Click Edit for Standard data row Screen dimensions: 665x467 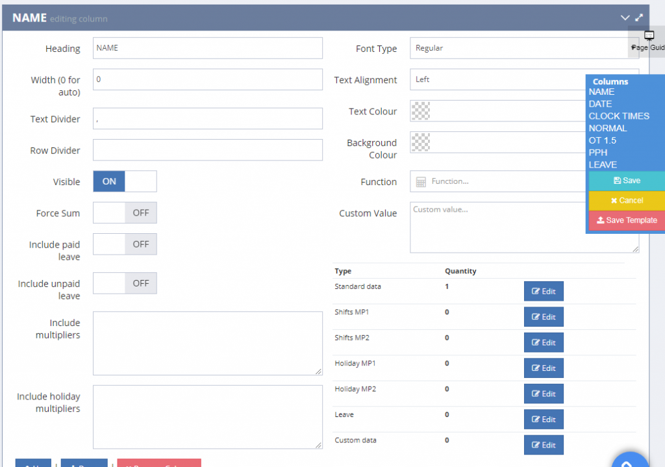click(544, 292)
